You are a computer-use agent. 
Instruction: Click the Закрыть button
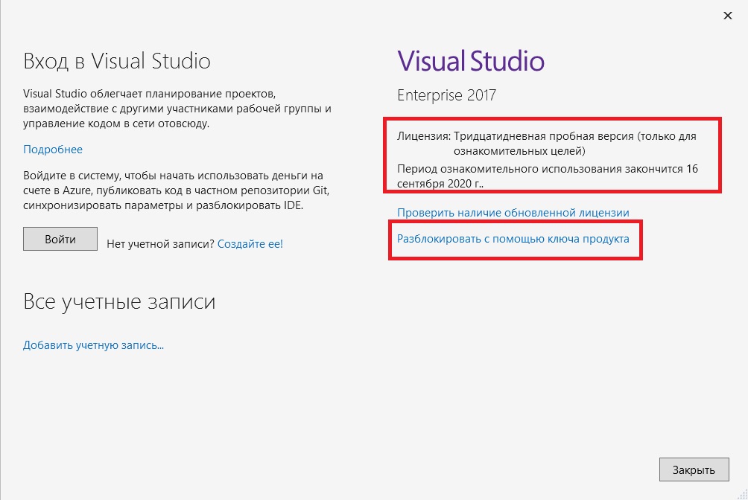(694, 469)
